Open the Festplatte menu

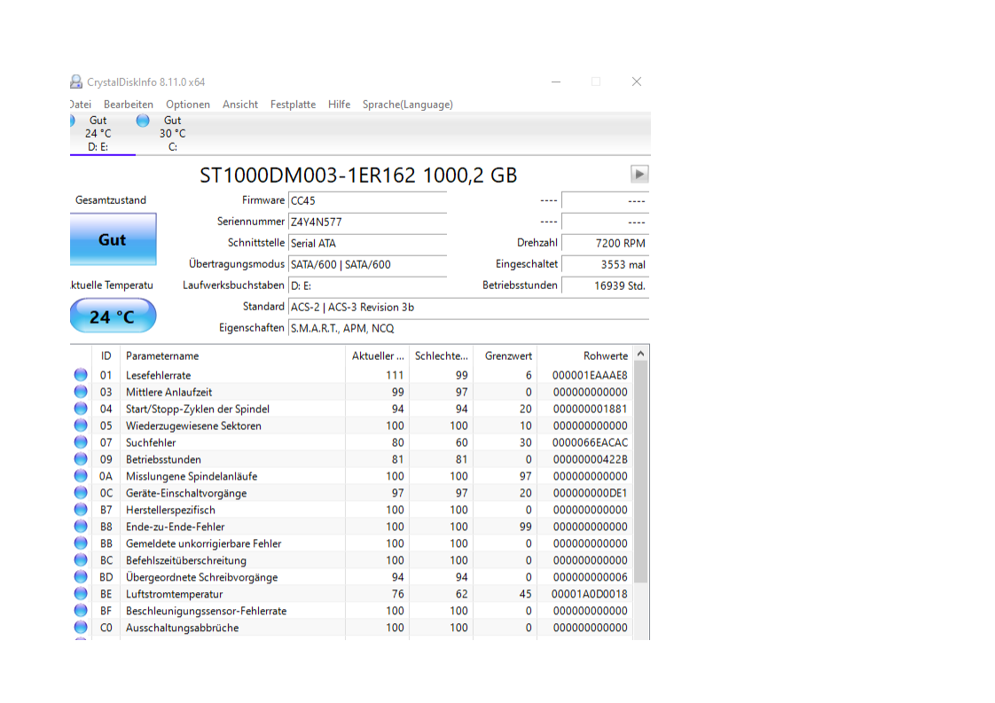[293, 104]
